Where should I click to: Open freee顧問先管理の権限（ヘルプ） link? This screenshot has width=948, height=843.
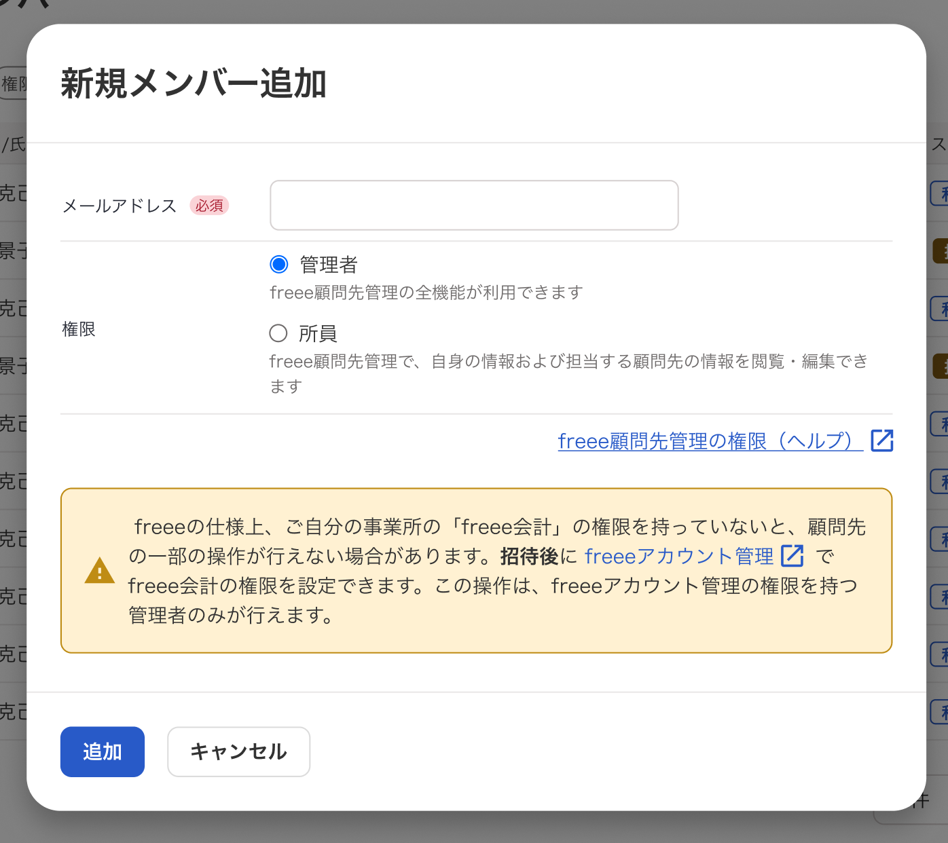pos(710,441)
